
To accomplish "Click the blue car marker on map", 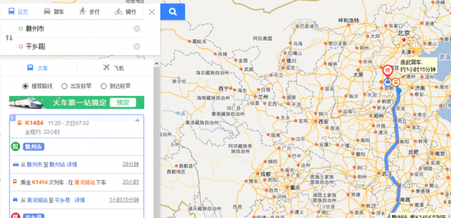I will [387, 83].
